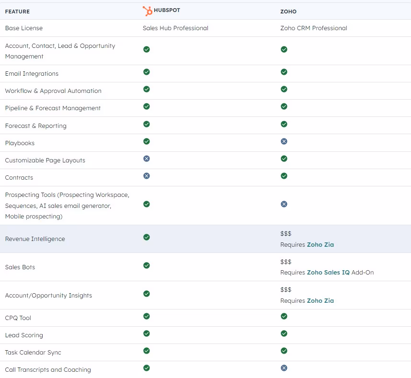Click the $$$ text in Sales Bots row

tap(285, 262)
